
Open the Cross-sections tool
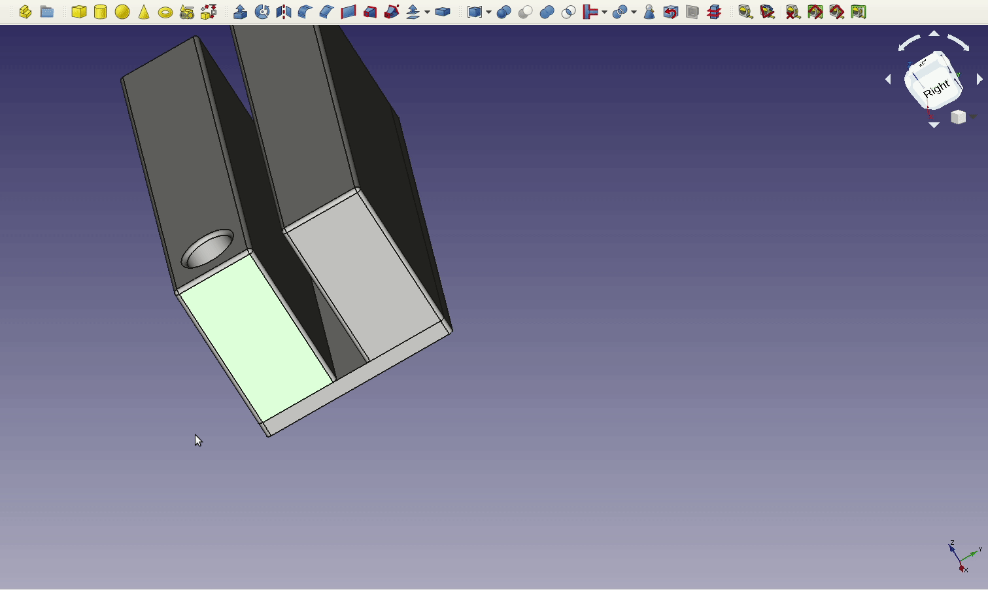714,12
